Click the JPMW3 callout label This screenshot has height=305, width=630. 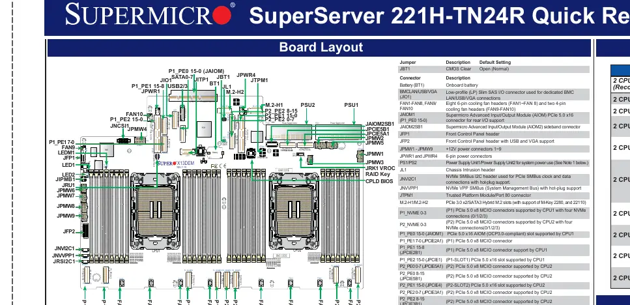click(375, 162)
